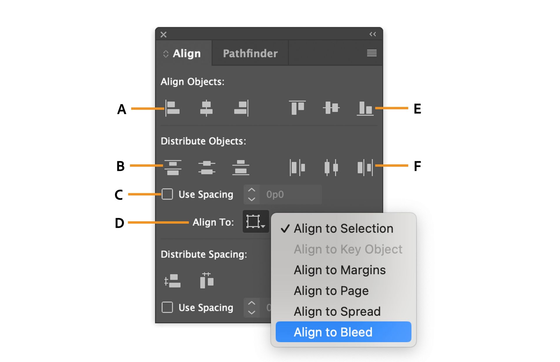The height and width of the screenshot is (362, 560).
Task: Enable Use Spacing under Distribute Objects
Action: pyautogui.click(x=167, y=194)
